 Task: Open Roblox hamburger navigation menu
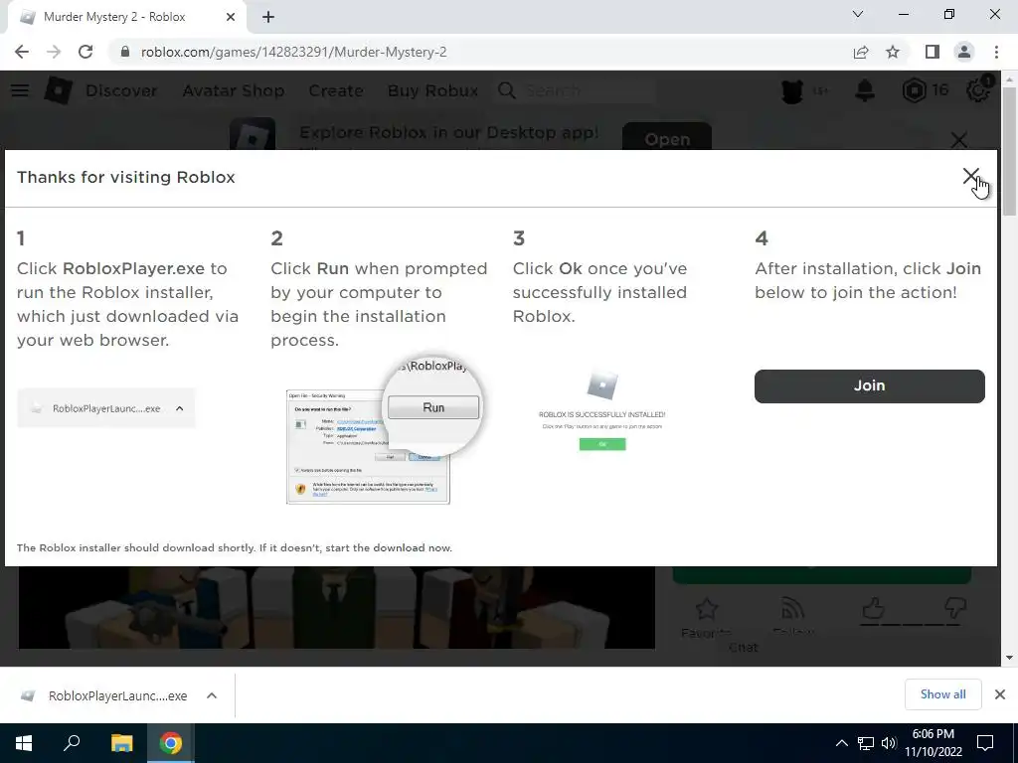tap(20, 90)
